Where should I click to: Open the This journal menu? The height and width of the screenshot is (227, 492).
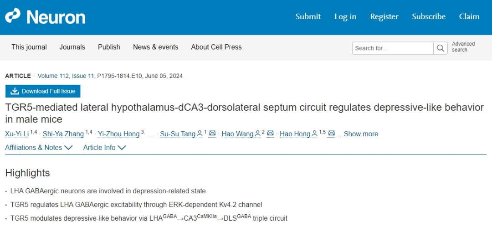(29, 47)
